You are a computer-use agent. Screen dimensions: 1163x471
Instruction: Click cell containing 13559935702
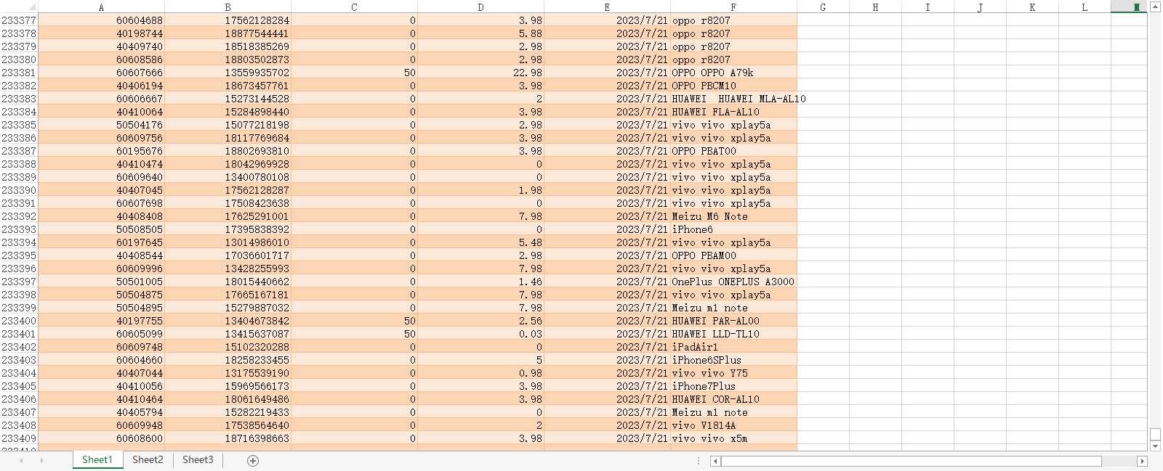coord(228,73)
